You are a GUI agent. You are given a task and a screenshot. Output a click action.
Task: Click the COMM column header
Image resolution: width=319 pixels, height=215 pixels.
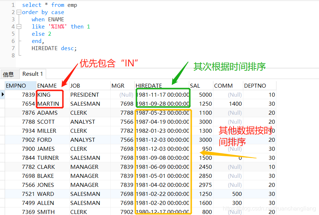click(228, 86)
